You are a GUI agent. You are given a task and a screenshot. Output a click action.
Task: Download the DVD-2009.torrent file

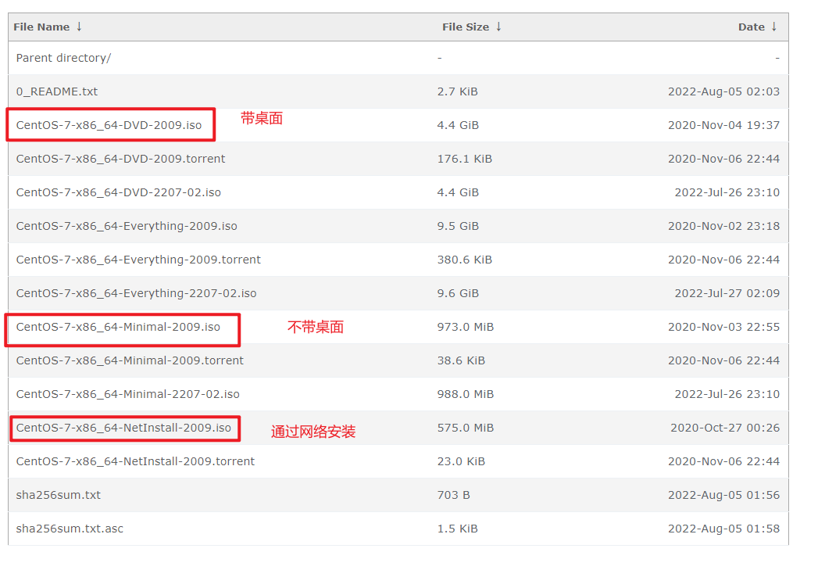(120, 159)
